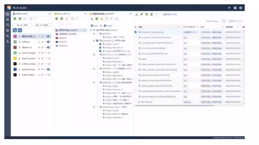Open the more menu on selected directory row
This screenshot has width=259, height=145.
[x=85, y=30]
